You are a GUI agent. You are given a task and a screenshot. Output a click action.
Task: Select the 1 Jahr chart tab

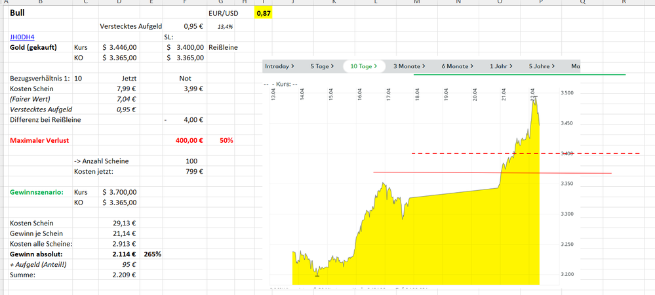coord(504,66)
